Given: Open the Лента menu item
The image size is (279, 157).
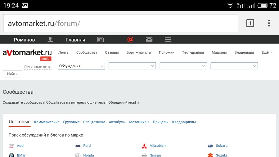Looking at the screenshot, I should 63,52.
